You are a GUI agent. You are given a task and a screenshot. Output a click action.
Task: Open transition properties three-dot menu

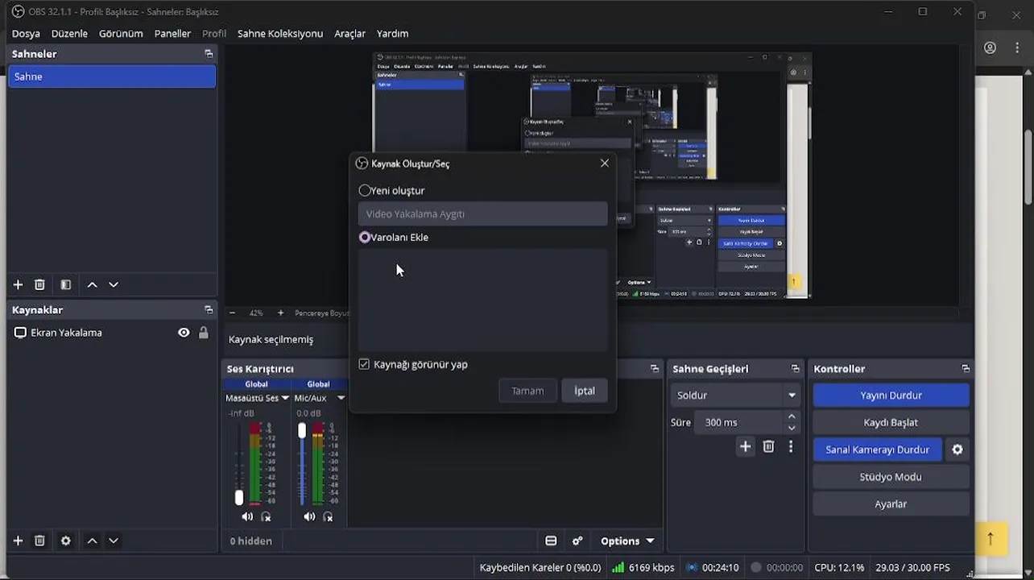(791, 446)
